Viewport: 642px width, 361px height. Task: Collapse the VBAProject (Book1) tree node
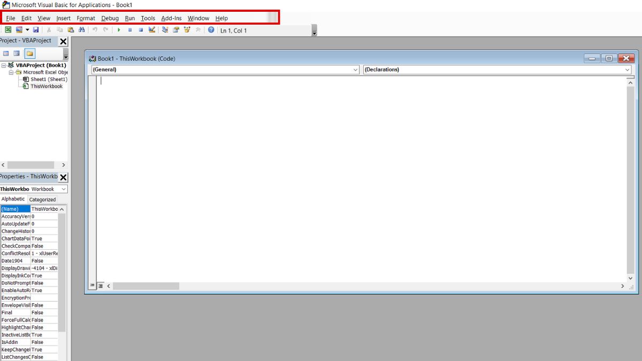pos(4,65)
